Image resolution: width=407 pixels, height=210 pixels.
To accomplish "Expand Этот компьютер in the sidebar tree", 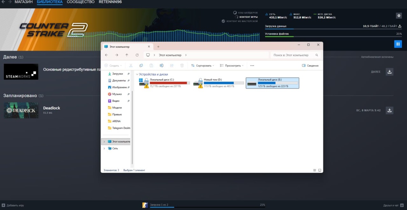I will point(104,141).
